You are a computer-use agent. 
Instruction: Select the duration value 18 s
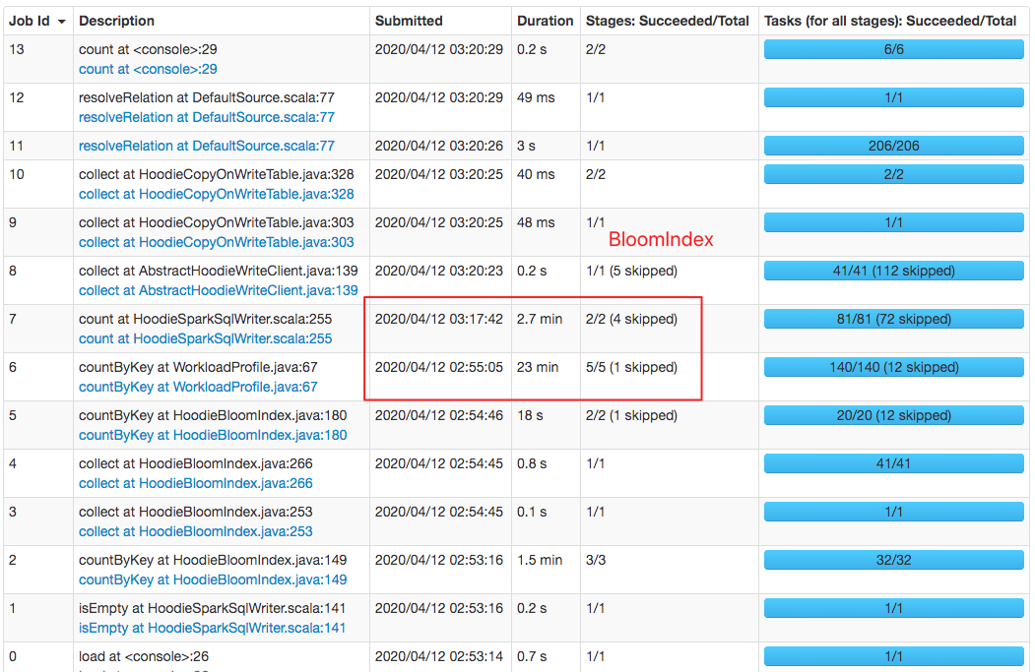tap(530, 415)
